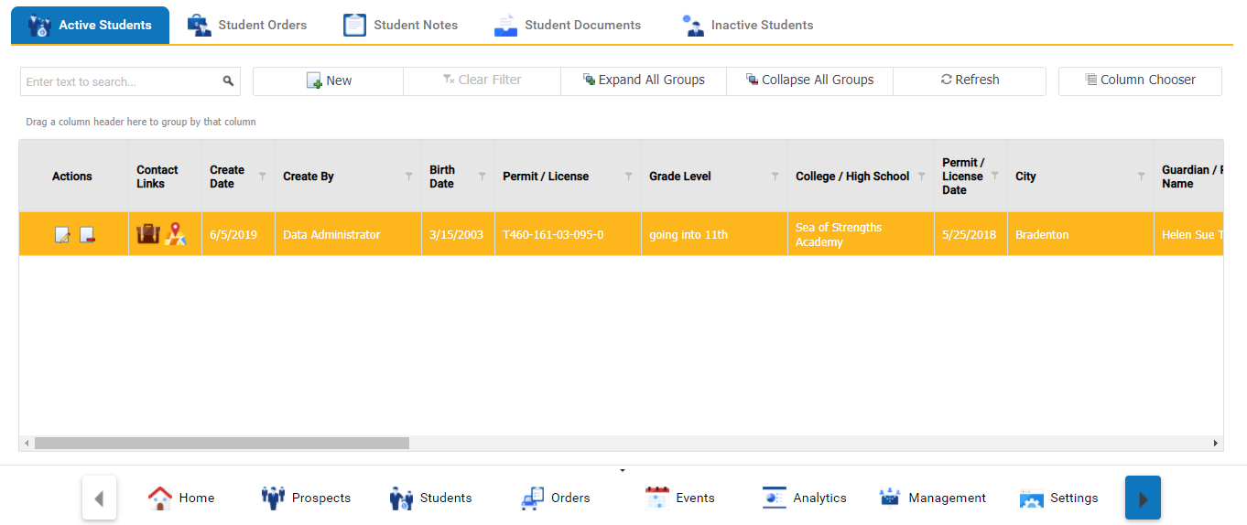
Task: Click the Active Students tab icon
Action: (x=40, y=26)
